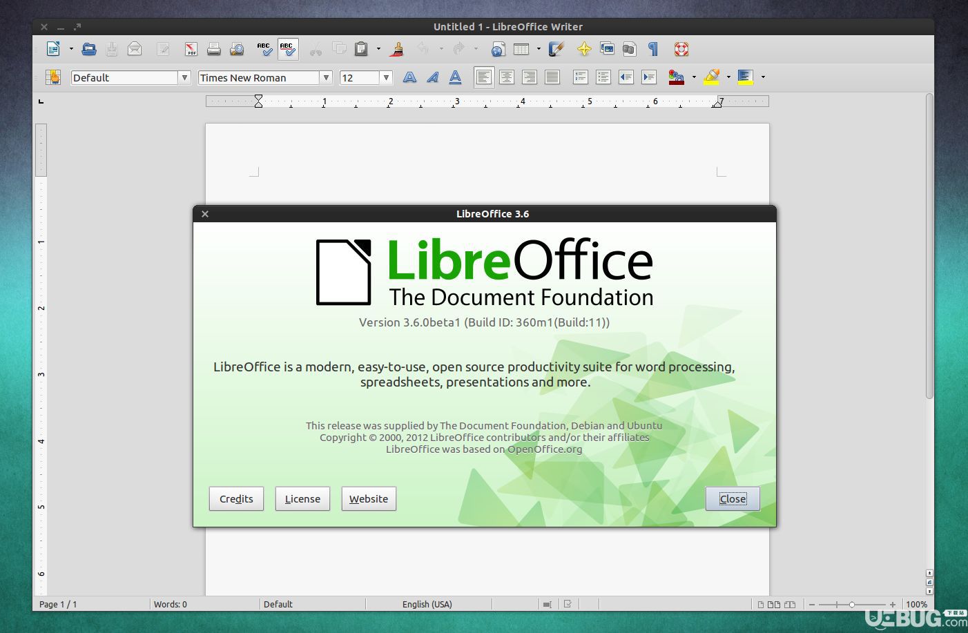Enable Align Right paragraph alignment
The height and width of the screenshot is (633, 968).
(530, 77)
